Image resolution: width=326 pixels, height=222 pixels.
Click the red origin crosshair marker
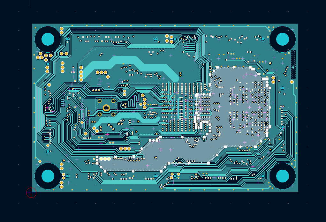(31, 193)
